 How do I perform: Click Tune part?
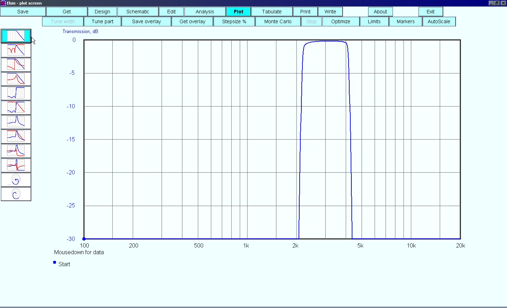point(102,21)
